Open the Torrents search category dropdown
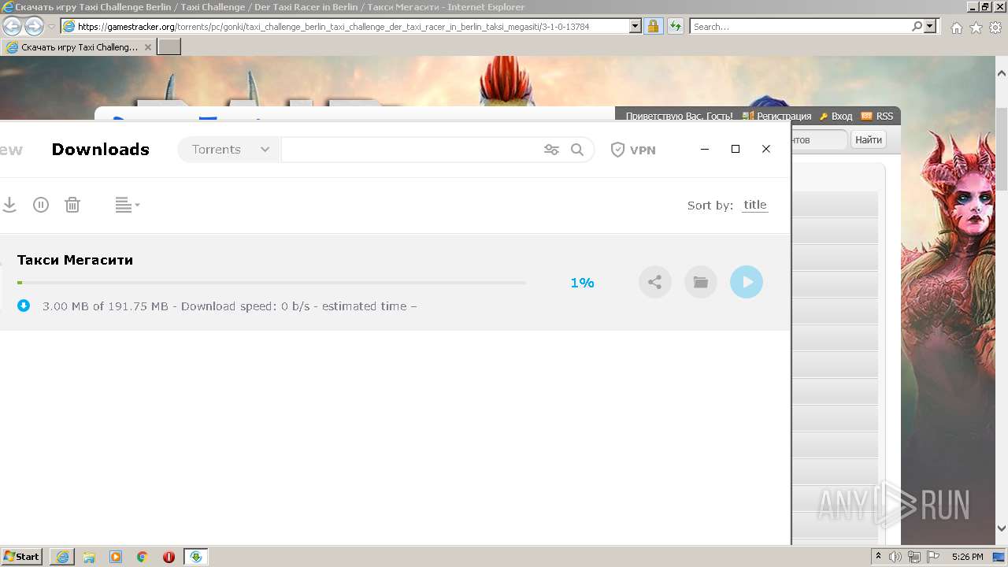This screenshot has width=1008, height=567. [229, 150]
